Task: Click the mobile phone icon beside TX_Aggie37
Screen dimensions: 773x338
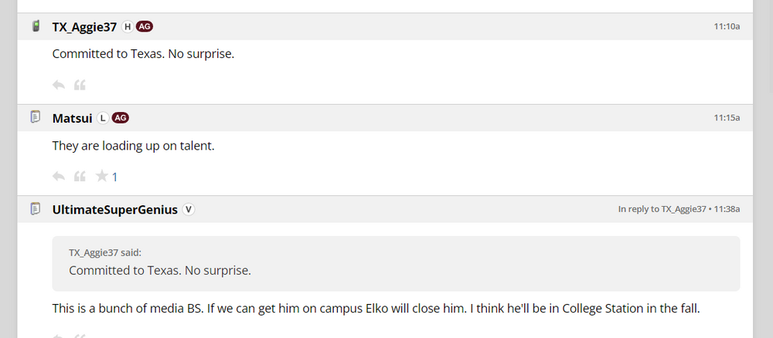Action: (x=35, y=26)
